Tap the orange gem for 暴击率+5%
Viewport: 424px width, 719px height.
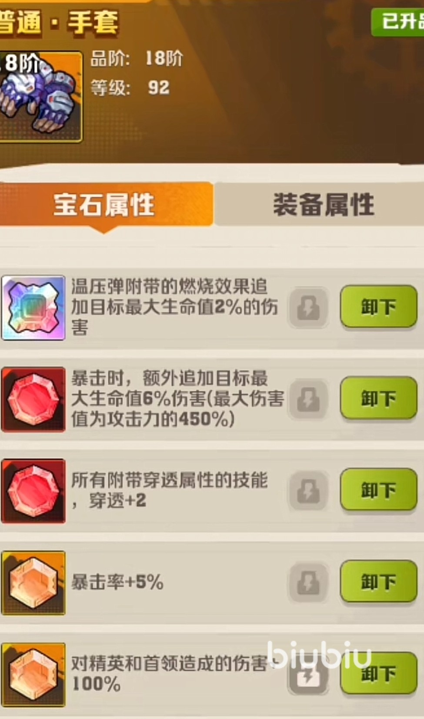(33, 583)
